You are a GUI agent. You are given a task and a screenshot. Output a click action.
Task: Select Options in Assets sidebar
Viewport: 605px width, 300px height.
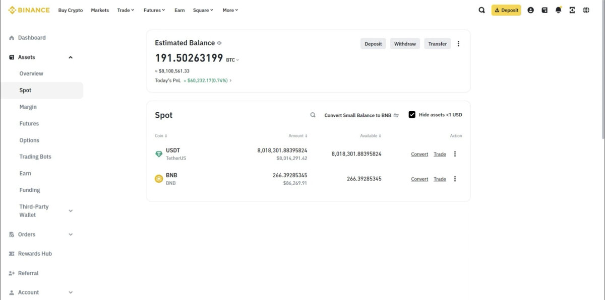29,140
